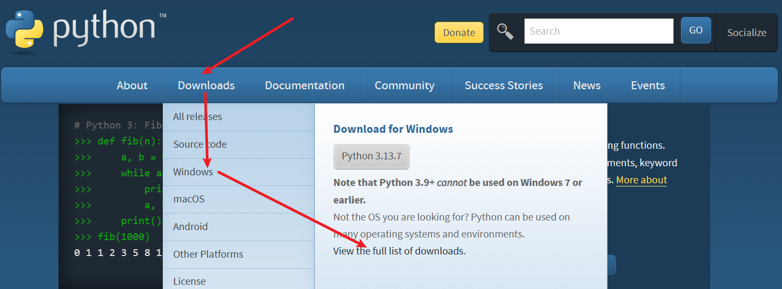Select Other Platforms in Downloads submenu
Image resolution: width=782 pixels, height=289 pixels.
click(238, 254)
